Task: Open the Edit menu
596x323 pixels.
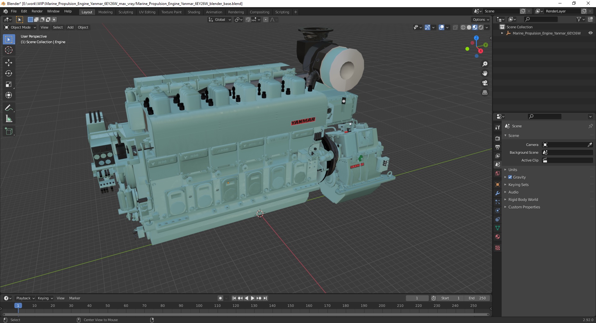Action: (x=24, y=11)
